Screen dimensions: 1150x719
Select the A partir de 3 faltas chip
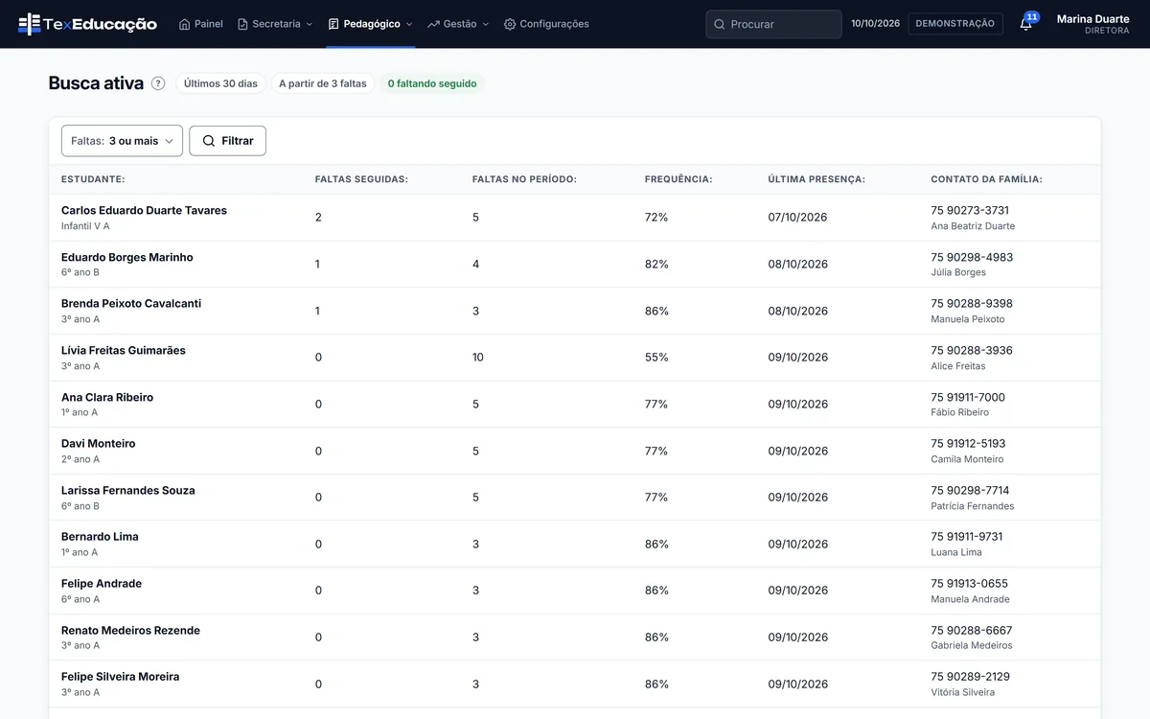323,83
